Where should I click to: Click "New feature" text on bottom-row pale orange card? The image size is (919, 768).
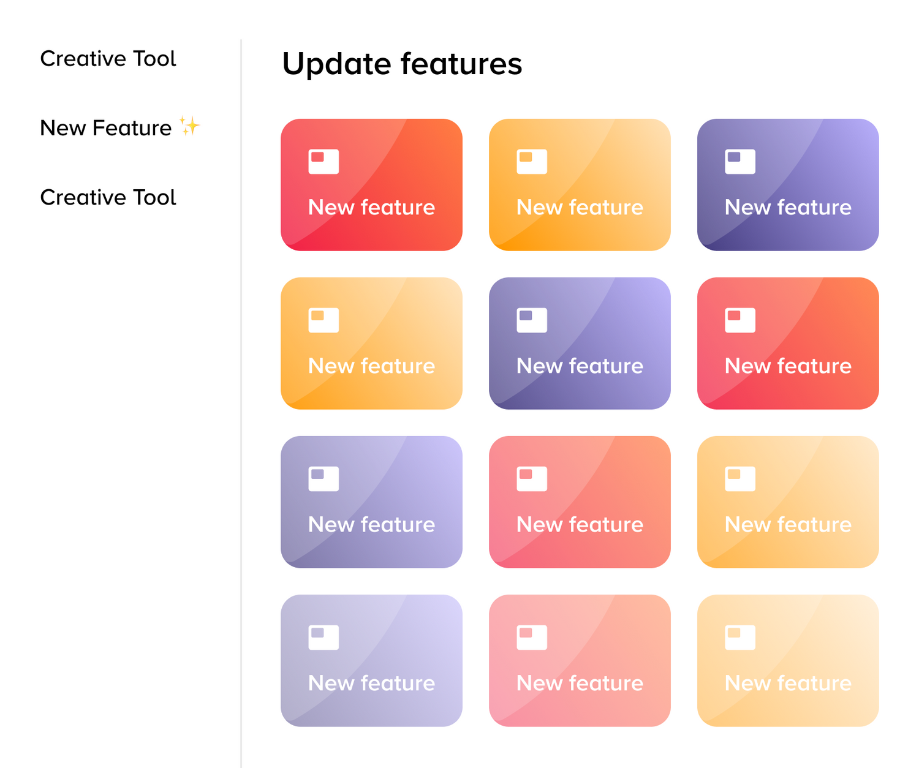coord(788,683)
